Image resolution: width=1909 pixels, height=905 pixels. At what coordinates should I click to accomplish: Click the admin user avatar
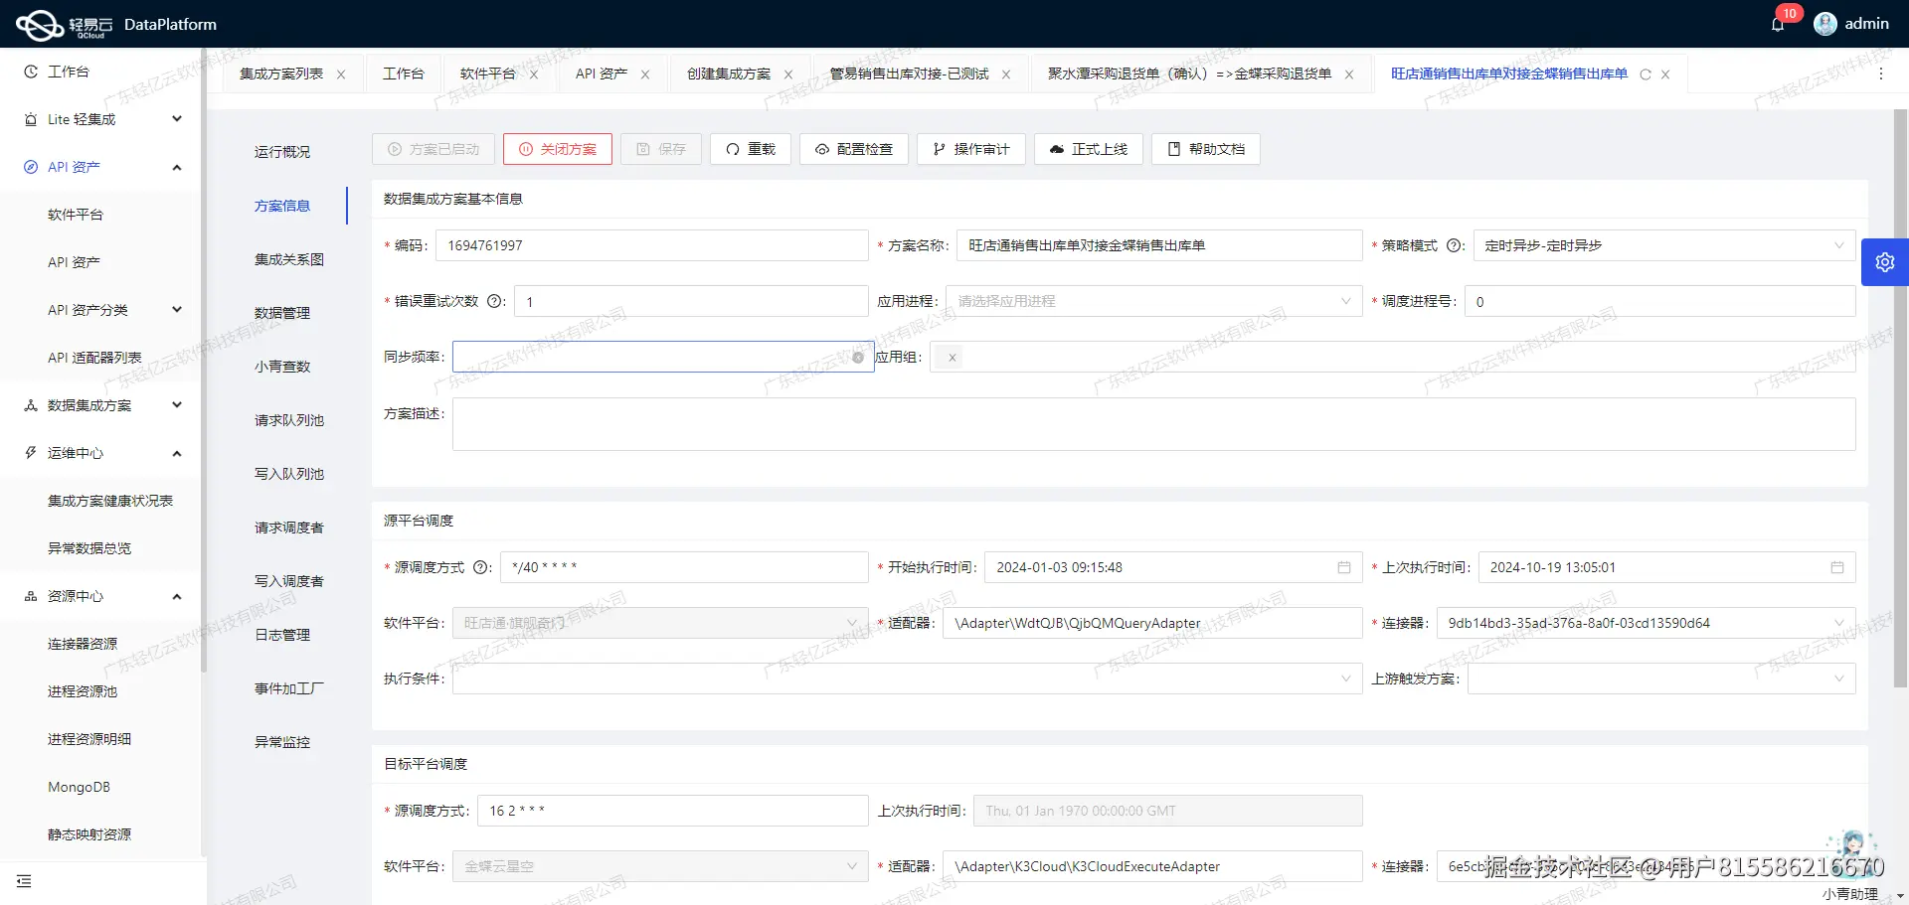[1825, 24]
